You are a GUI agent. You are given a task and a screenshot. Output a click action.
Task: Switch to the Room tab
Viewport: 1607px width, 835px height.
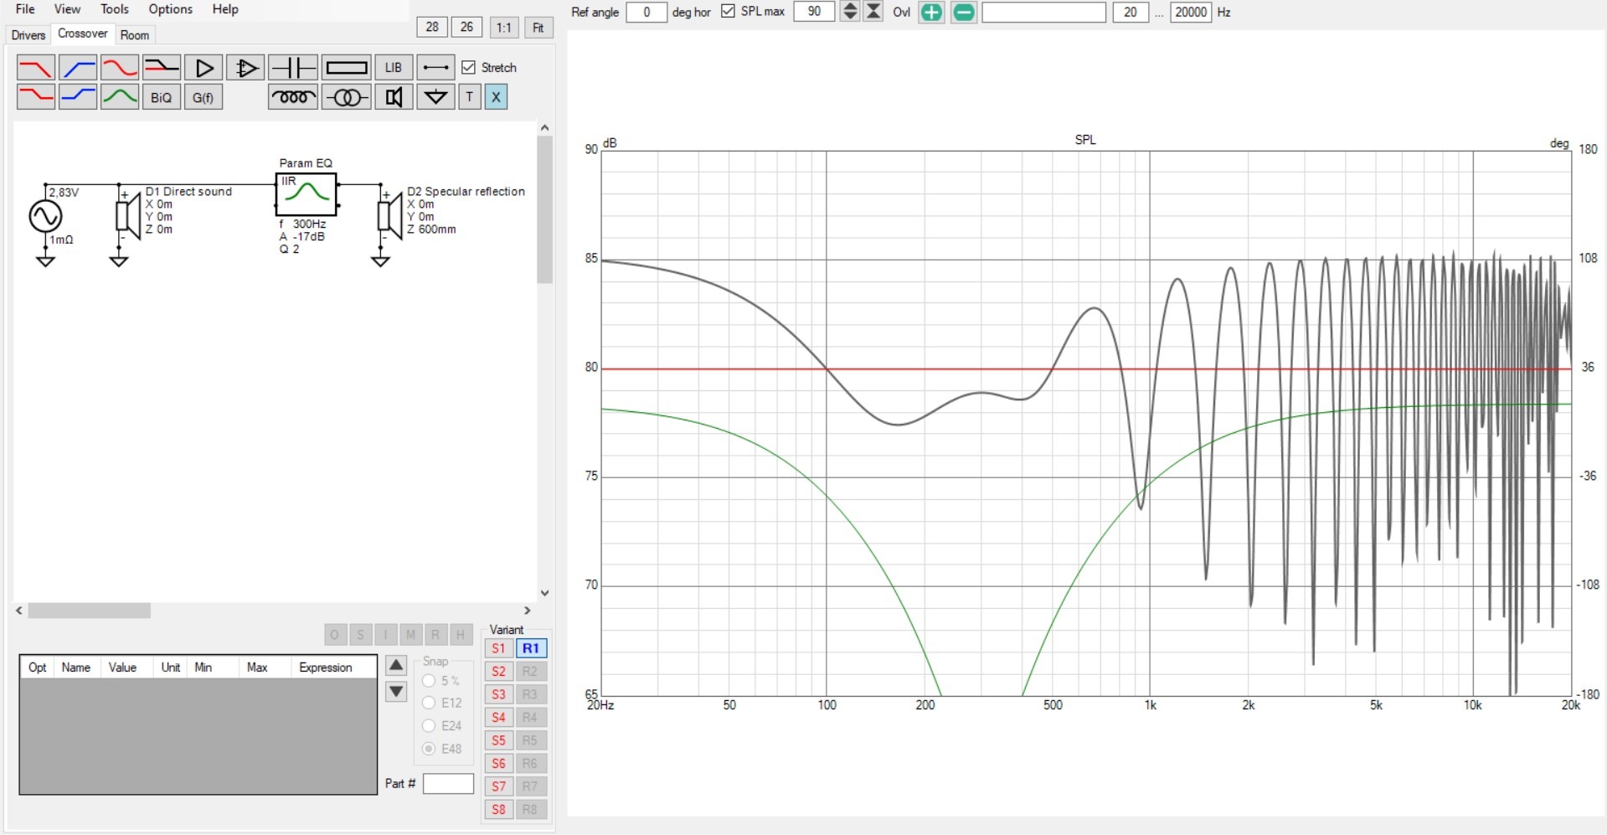tap(134, 35)
